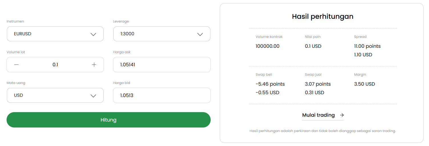Click the 3.50 USD margin value
The width and height of the screenshot is (429, 146).
click(x=364, y=84)
